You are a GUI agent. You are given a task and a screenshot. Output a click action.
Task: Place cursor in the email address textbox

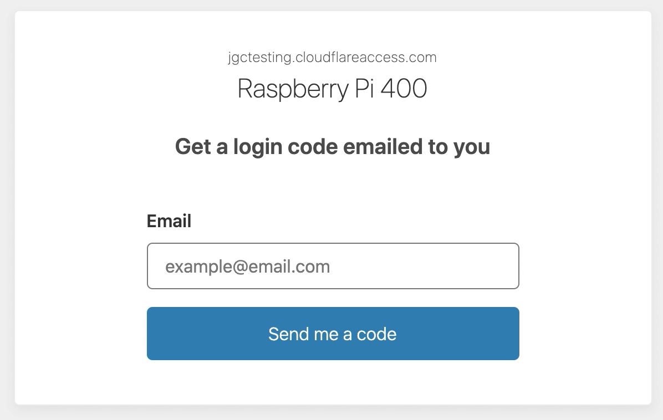(x=333, y=266)
